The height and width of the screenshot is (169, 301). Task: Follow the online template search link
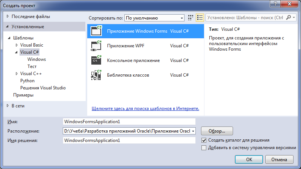pyautogui.click(x=145, y=109)
